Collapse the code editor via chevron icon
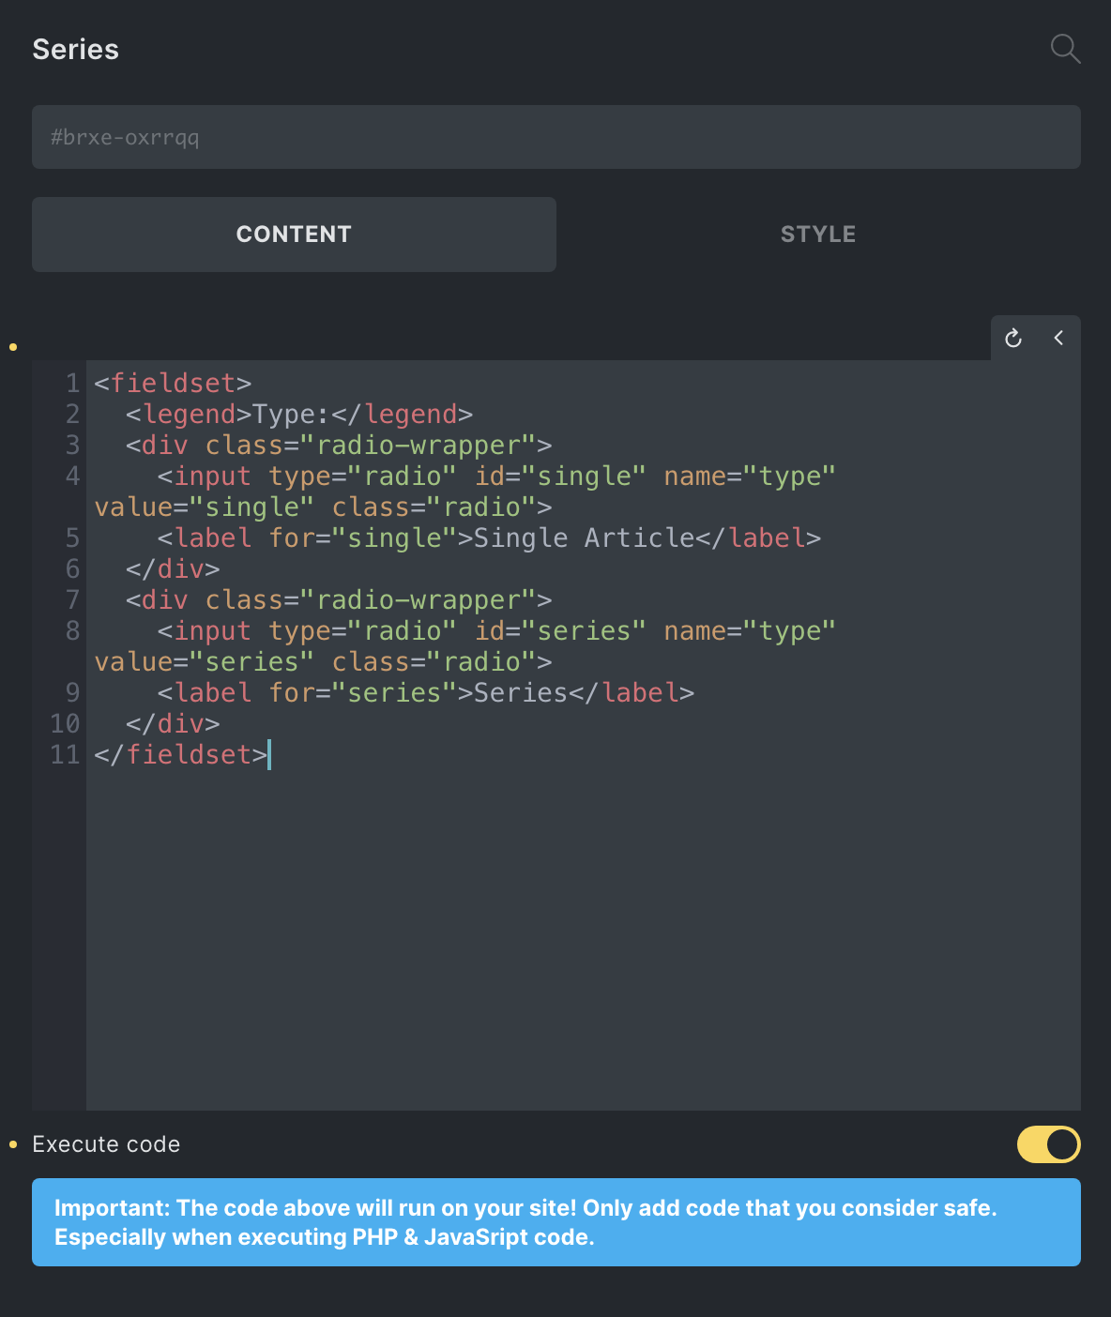The width and height of the screenshot is (1111, 1317). click(1059, 338)
